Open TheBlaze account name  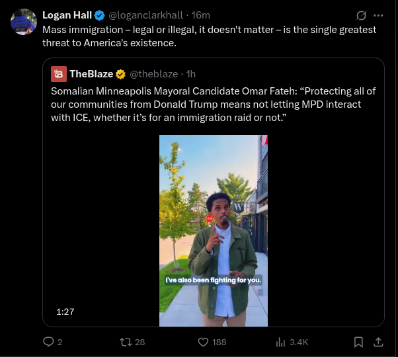91,74
